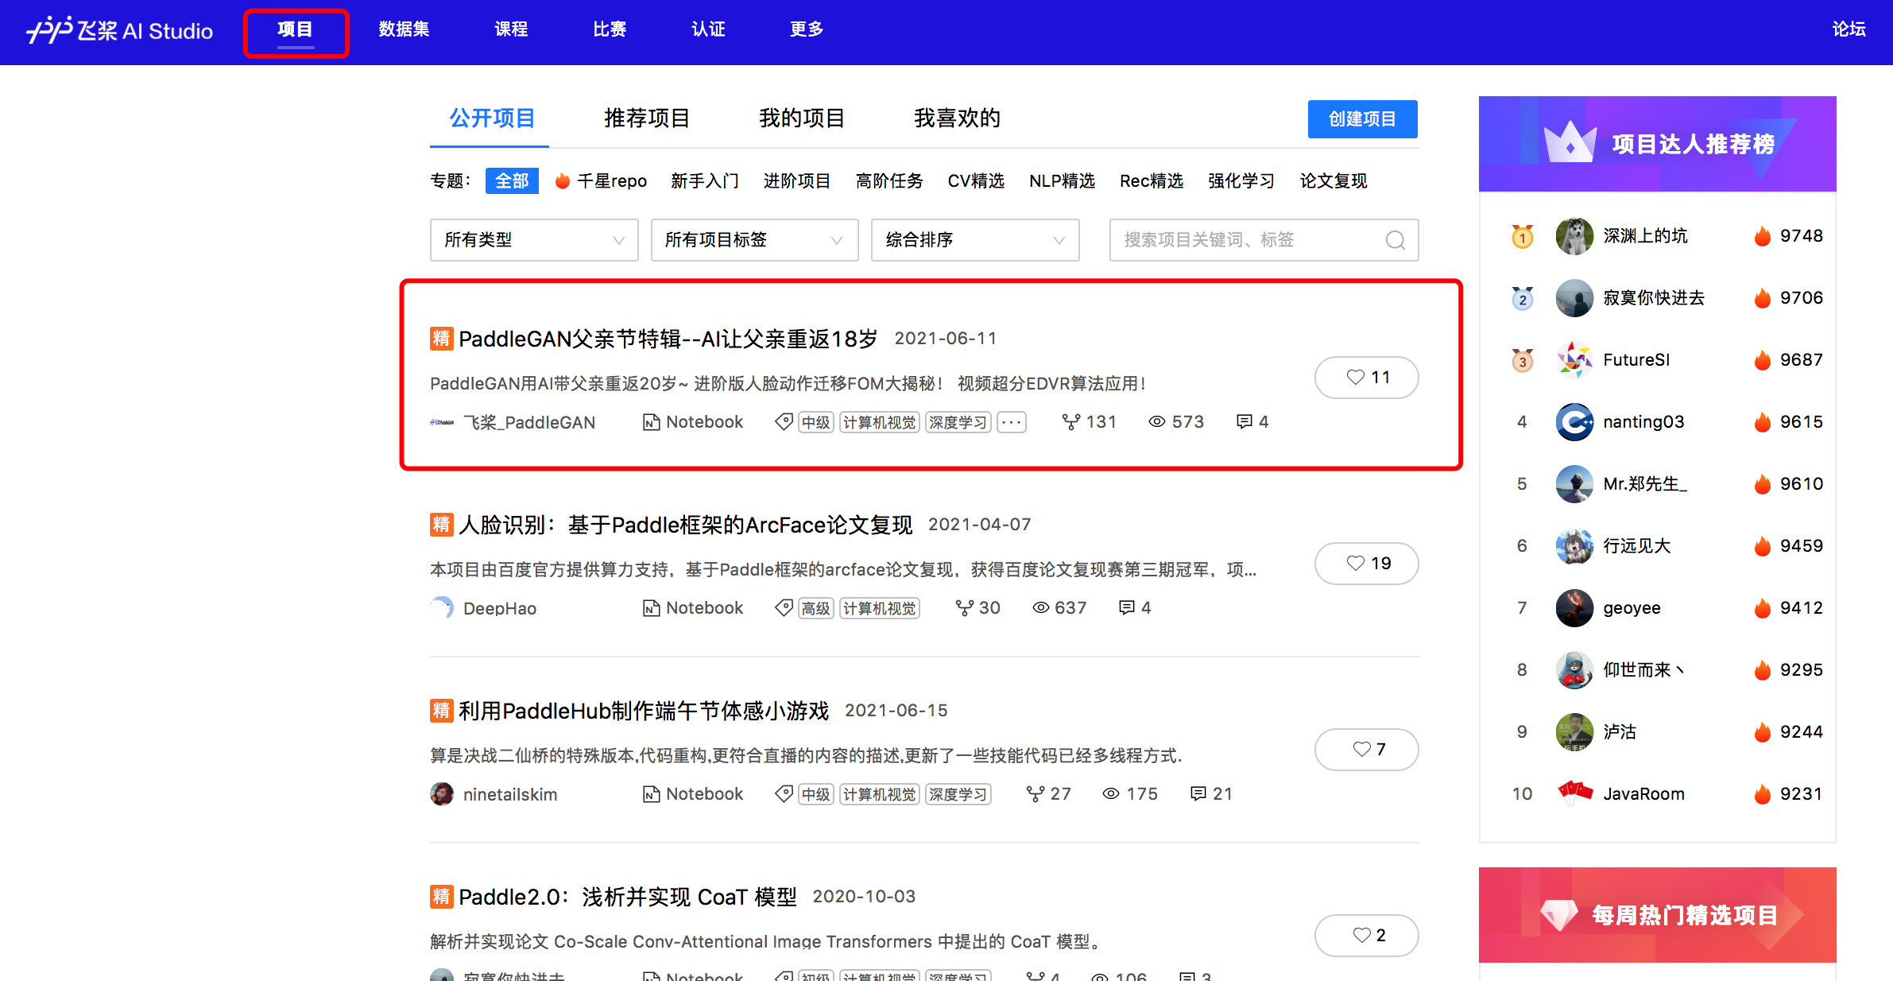
Task: Click the 创建项目 button
Action: click(x=1362, y=119)
